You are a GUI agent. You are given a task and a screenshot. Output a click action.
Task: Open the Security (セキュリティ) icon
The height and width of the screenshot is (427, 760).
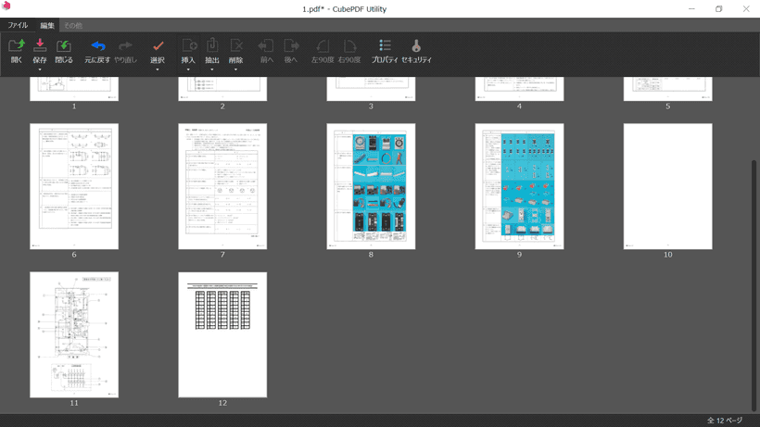click(x=416, y=46)
